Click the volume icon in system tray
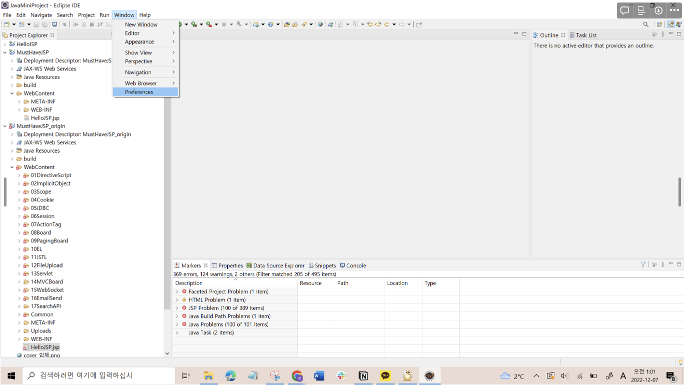This screenshot has height=386, width=684. pyautogui.click(x=564, y=376)
